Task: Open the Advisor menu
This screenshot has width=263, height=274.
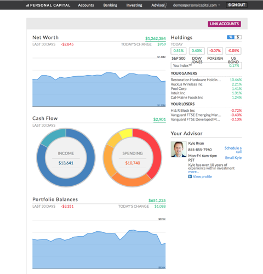Action: [158, 5]
